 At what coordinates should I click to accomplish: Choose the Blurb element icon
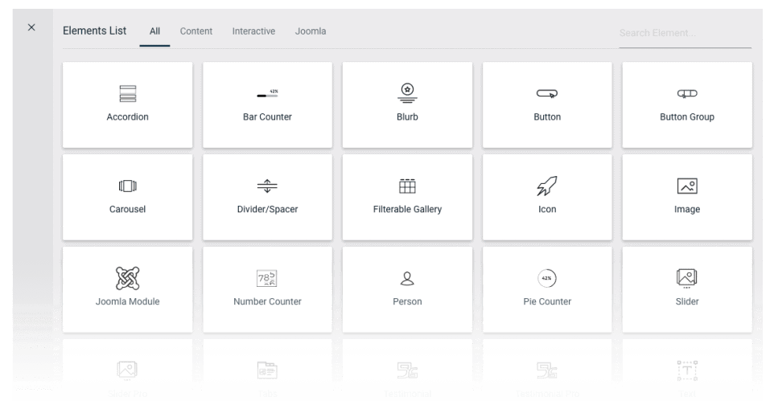pos(407,92)
